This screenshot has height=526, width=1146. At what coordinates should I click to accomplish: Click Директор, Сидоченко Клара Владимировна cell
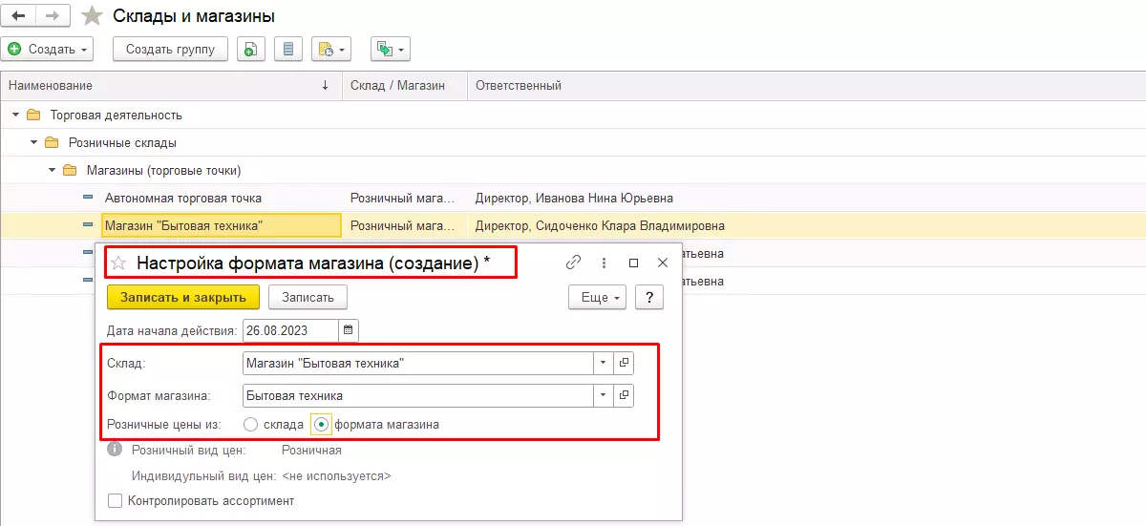click(599, 226)
